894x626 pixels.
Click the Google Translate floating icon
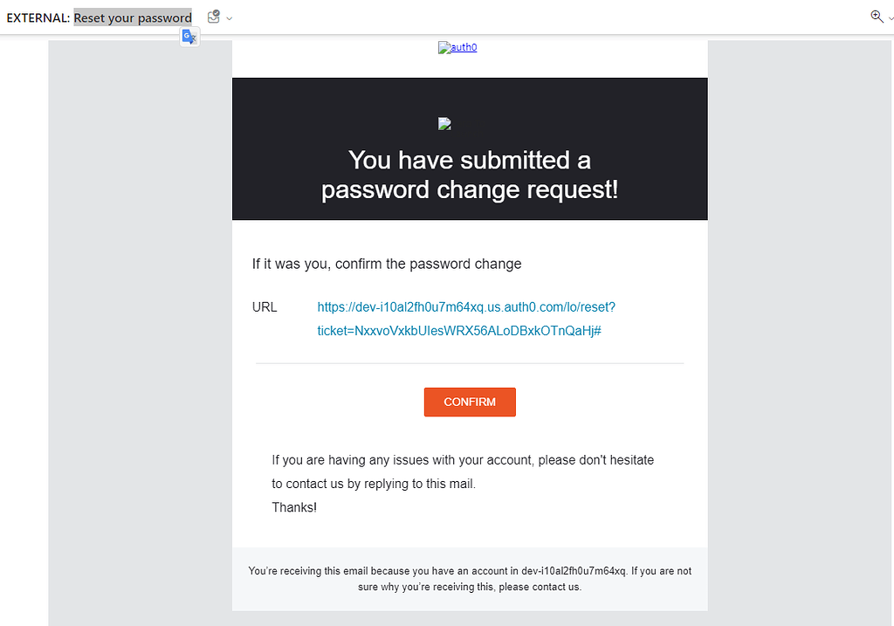coord(189,37)
